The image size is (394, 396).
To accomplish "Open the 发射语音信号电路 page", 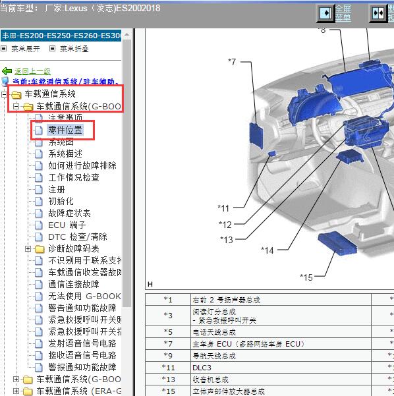I will (82, 343).
